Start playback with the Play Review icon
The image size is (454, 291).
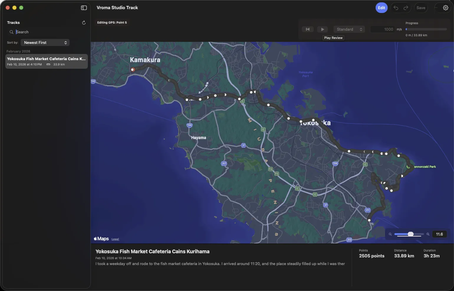pyautogui.click(x=323, y=29)
